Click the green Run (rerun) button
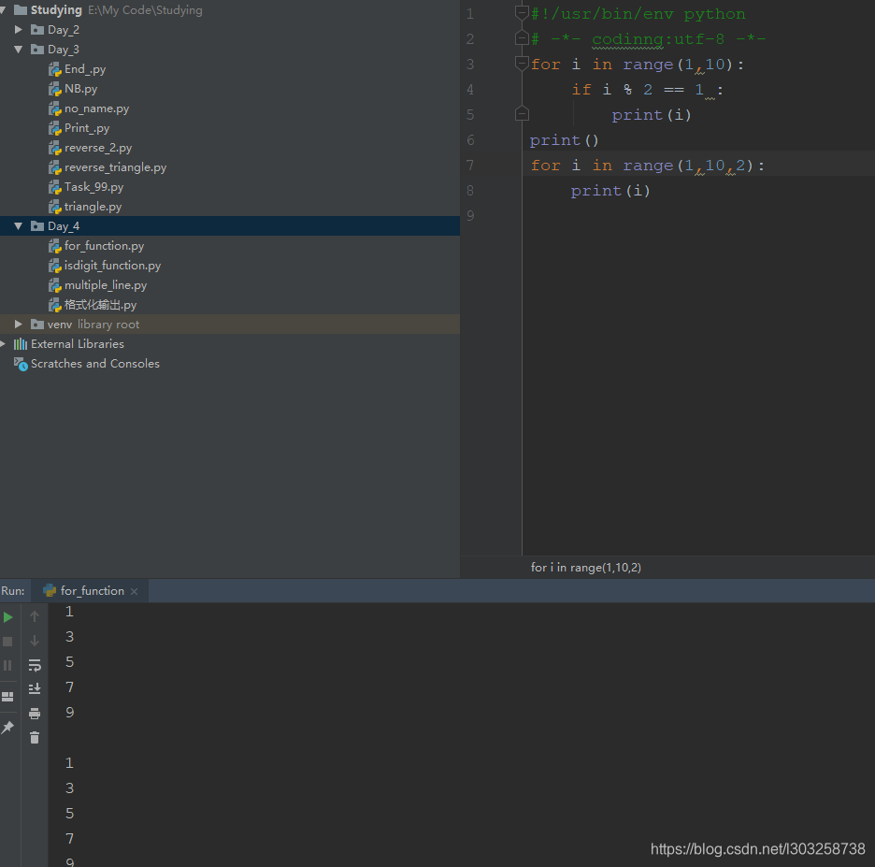The image size is (875, 867). pos(7,617)
